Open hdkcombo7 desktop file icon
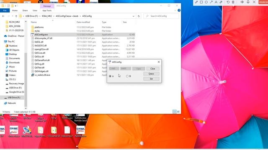Image resolution: width=268 pixels, height=150 pixels. click(x=67, y=132)
